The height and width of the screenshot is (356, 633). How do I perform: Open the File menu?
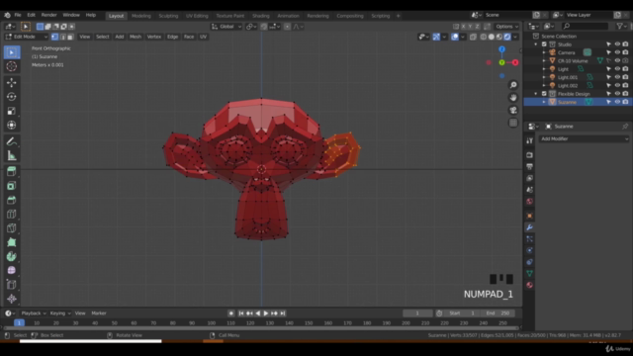[x=18, y=15]
